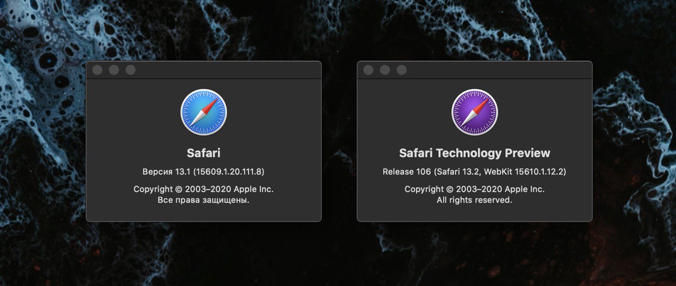The height and width of the screenshot is (286, 676).
Task: Select the "Safari Technology Preview" title text
Action: [x=474, y=153]
